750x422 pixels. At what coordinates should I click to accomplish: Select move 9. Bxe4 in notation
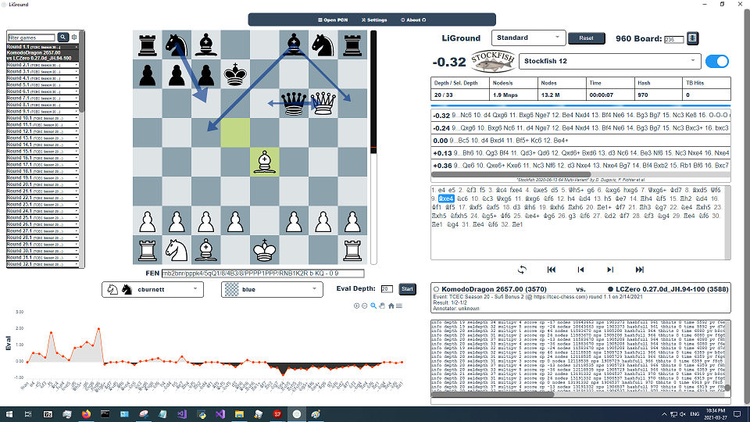tap(445, 198)
